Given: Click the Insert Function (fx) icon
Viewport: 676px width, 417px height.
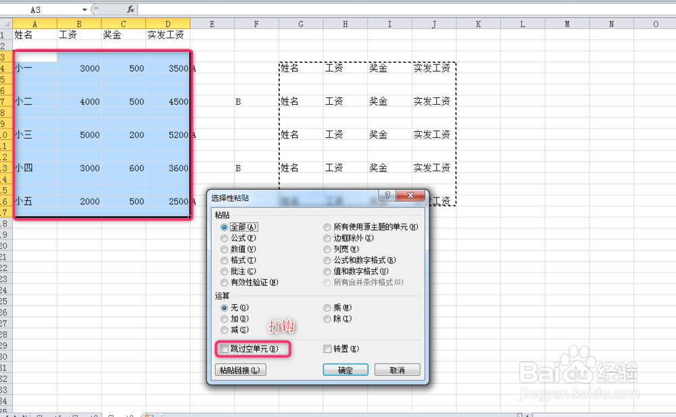Looking at the screenshot, I should pos(130,9).
